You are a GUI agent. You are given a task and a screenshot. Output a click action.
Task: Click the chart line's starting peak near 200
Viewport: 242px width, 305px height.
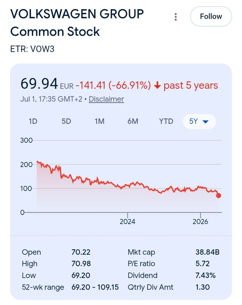click(x=37, y=162)
